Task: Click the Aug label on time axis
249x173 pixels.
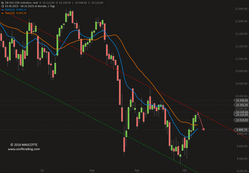Action: pos(92,170)
